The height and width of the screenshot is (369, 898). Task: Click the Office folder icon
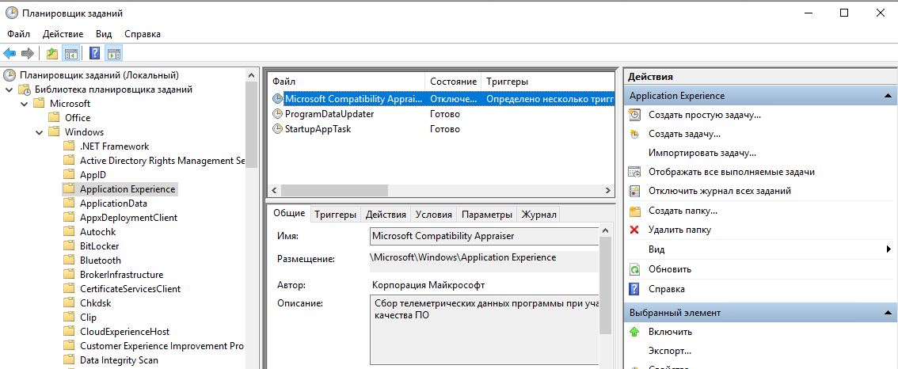click(x=54, y=117)
